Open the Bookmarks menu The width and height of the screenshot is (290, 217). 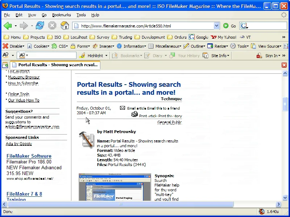pyautogui.click(x=61, y=15)
